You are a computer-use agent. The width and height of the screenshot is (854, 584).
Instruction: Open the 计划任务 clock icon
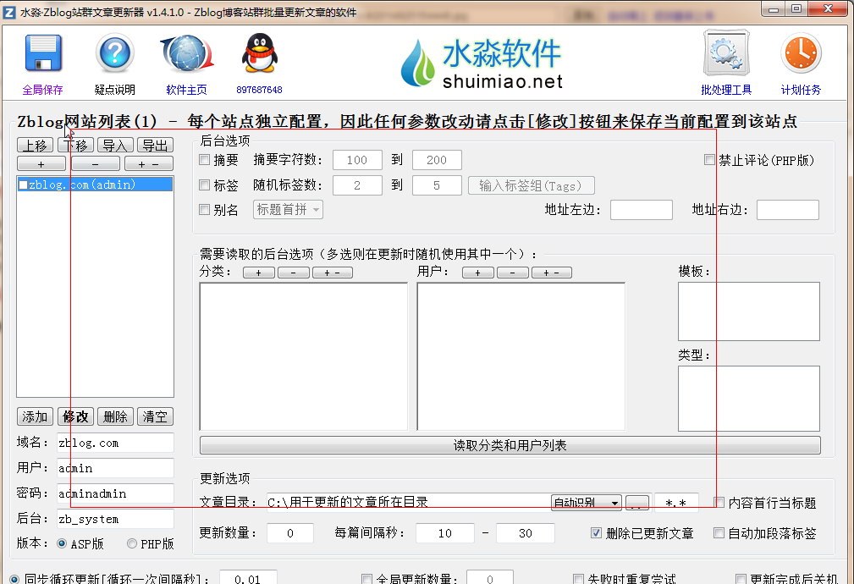click(x=801, y=53)
